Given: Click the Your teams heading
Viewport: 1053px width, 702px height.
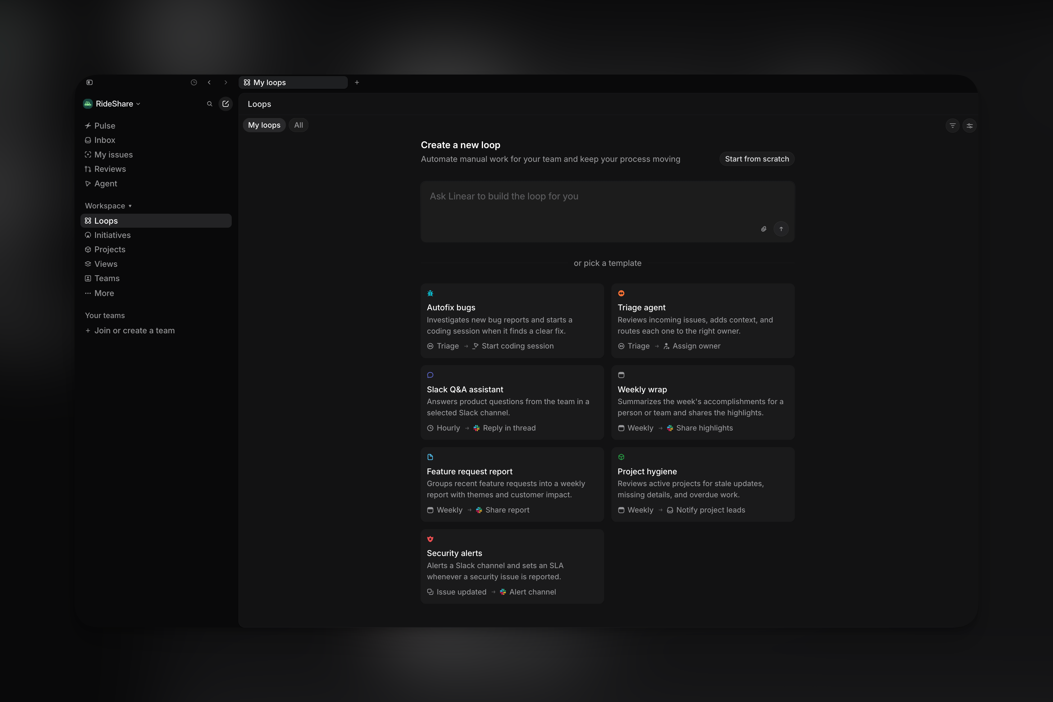Looking at the screenshot, I should tap(105, 316).
